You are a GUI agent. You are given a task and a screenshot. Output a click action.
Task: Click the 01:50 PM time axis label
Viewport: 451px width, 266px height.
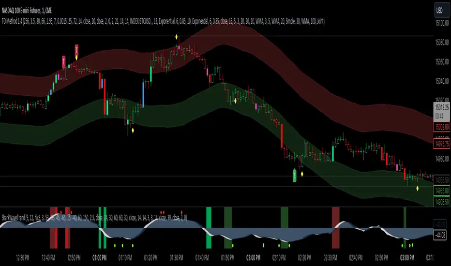pyautogui.click(x=227, y=258)
